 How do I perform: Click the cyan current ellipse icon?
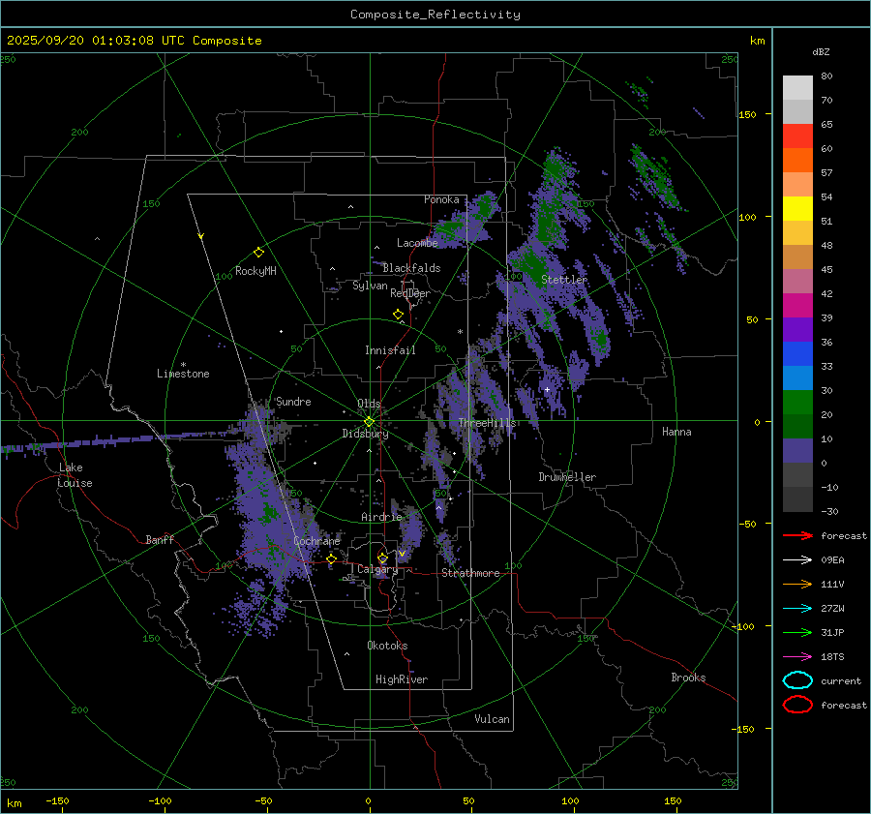797,680
